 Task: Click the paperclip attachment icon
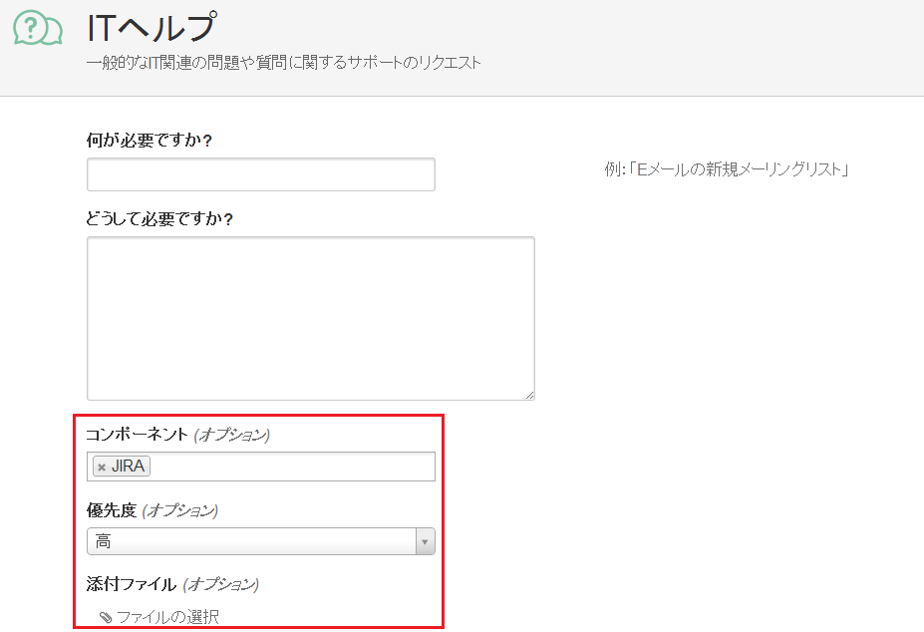click(106, 617)
